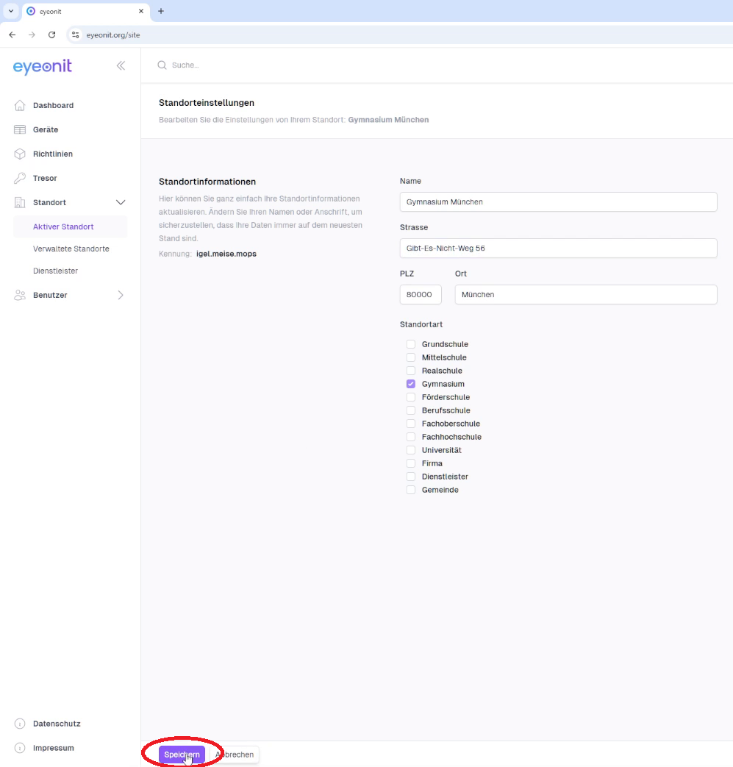733x767 pixels.
Task: Collapse sidebar with double-chevron icon
Action: [x=121, y=65]
